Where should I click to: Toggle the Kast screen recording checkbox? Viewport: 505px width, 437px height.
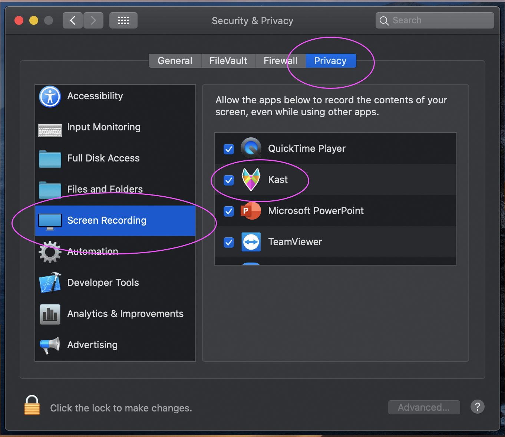[229, 180]
